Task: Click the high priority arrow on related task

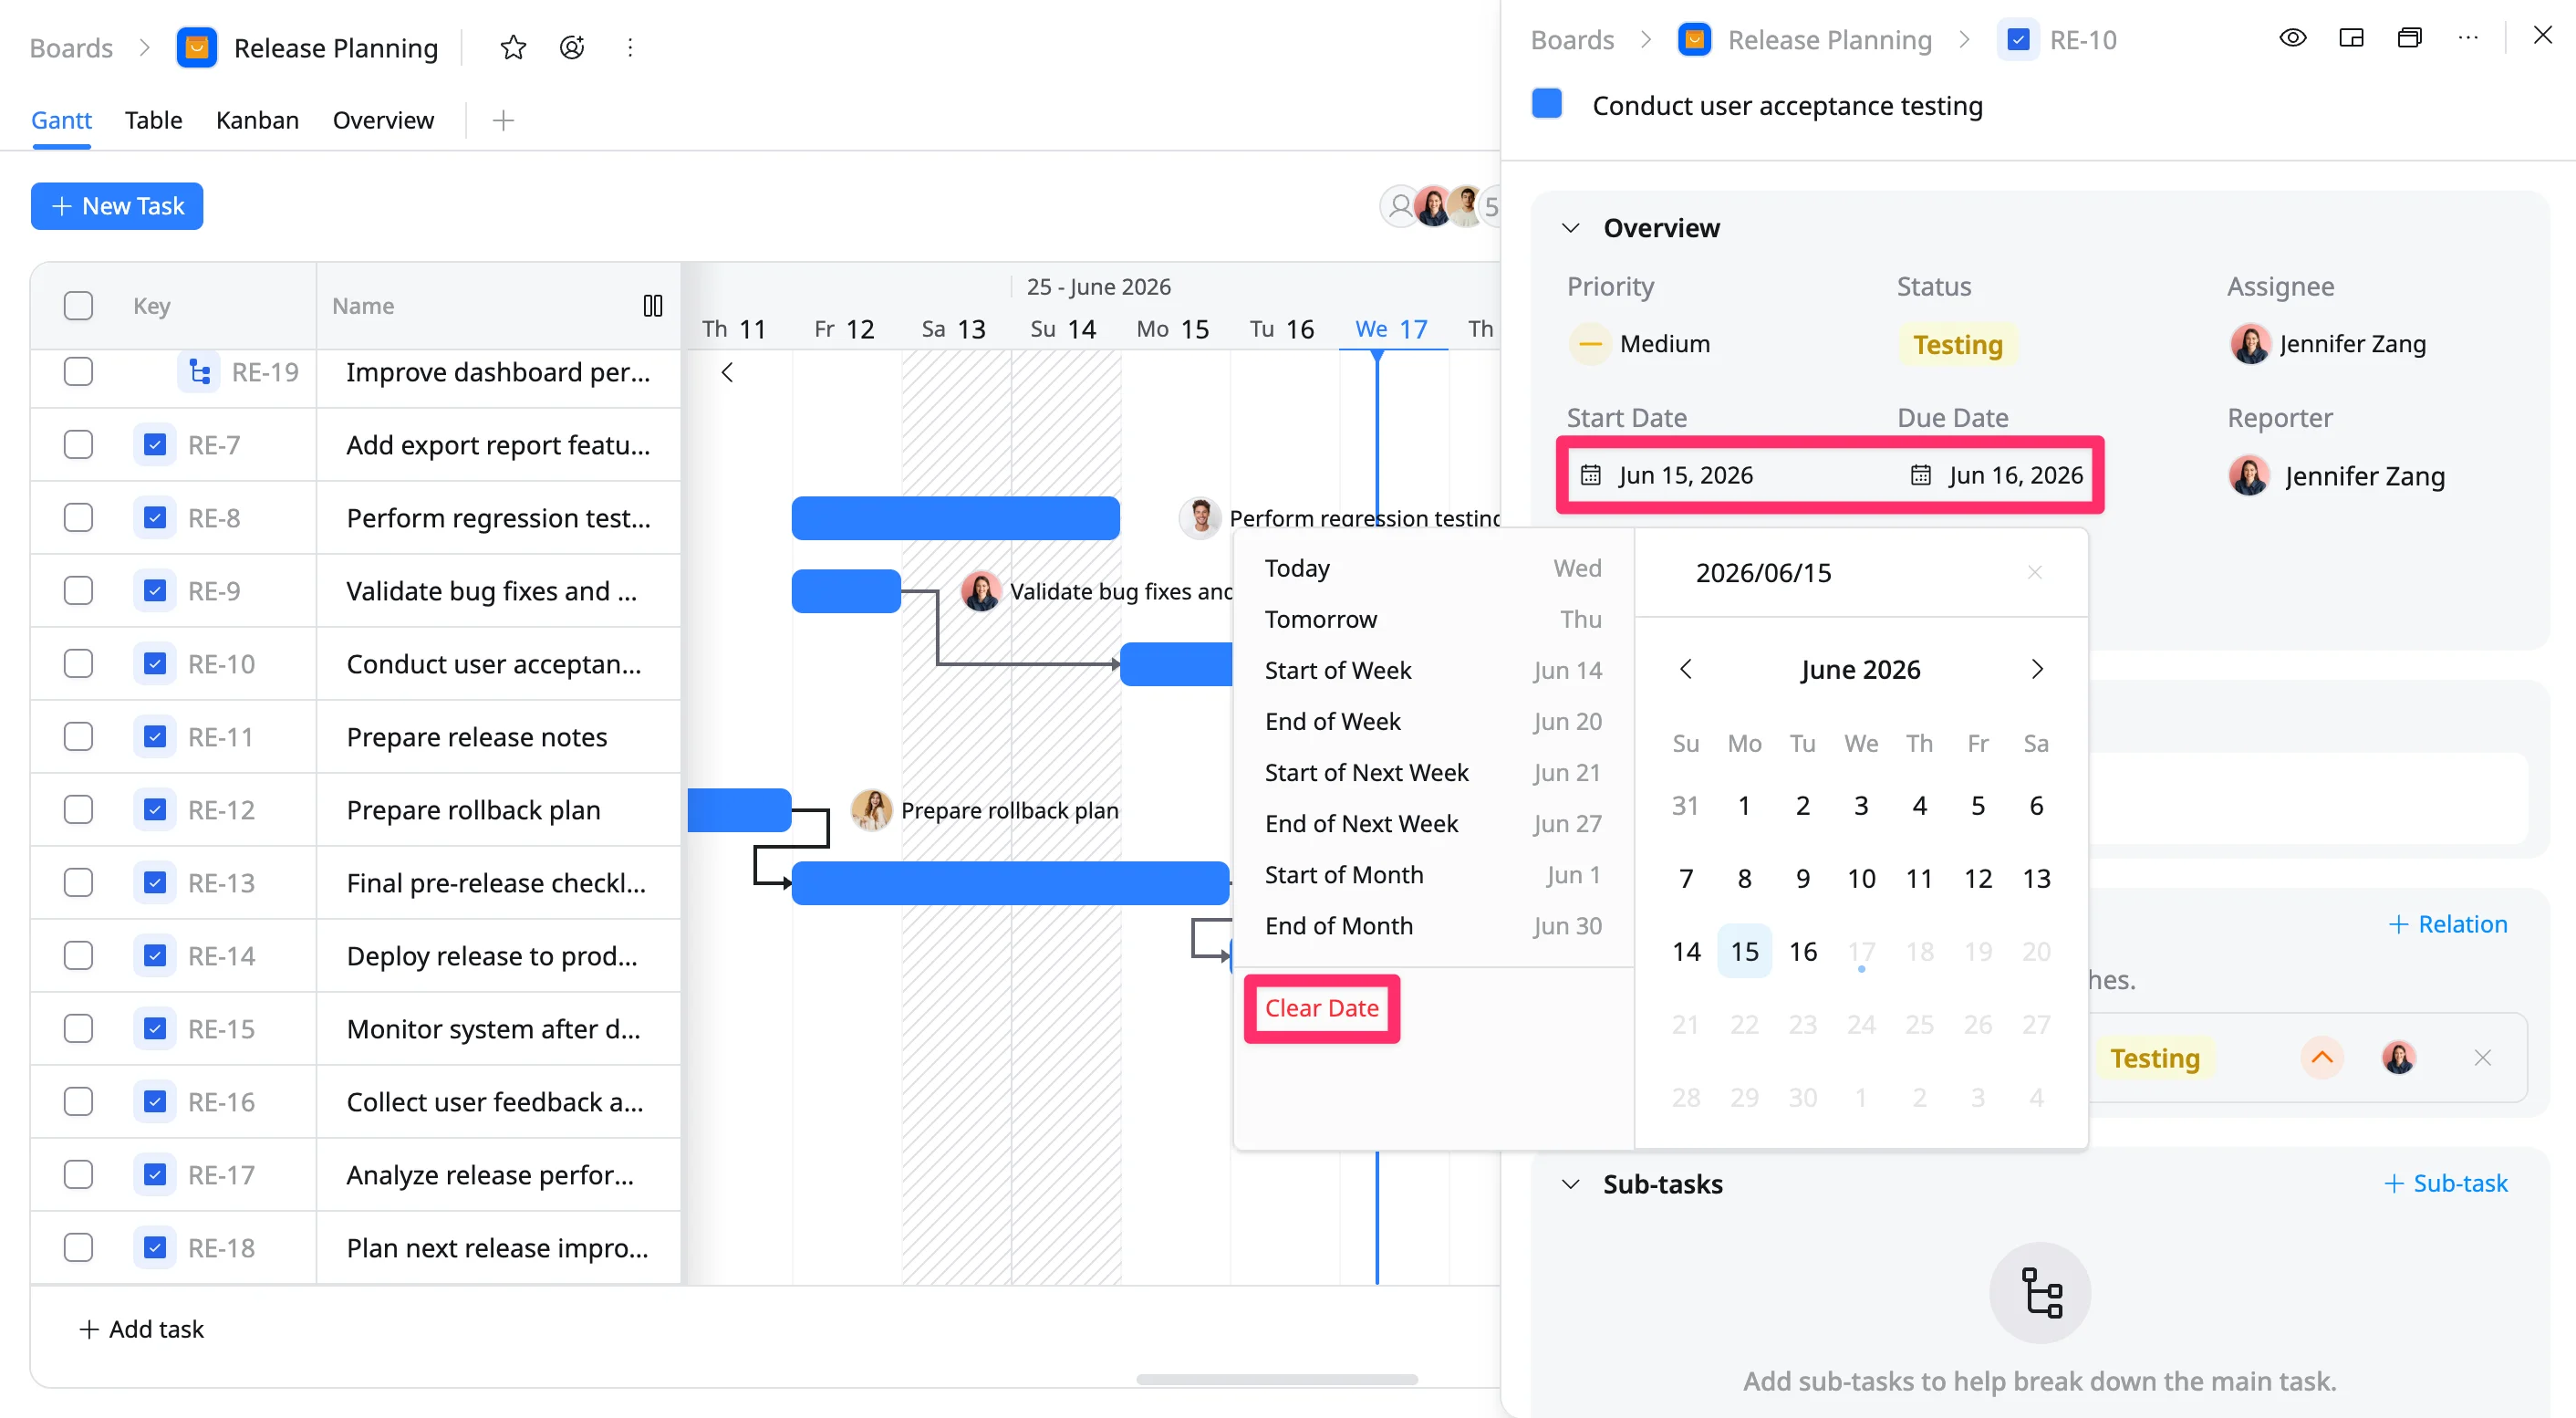Action: click(2322, 1057)
